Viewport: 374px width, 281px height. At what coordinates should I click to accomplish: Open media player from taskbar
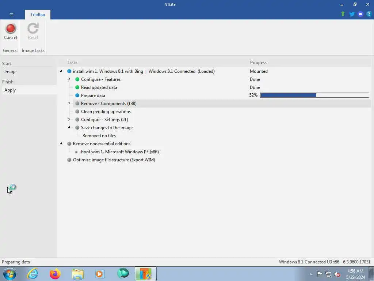coord(100,274)
